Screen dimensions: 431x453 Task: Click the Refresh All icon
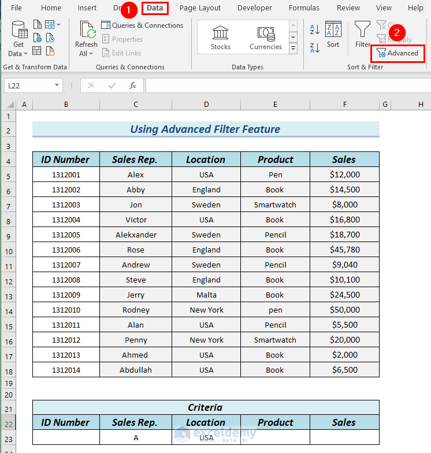click(x=87, y=30)
